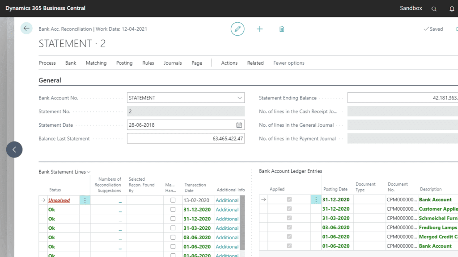
Task: Open the notifications bell icon
Action: (x=452, y=8)
